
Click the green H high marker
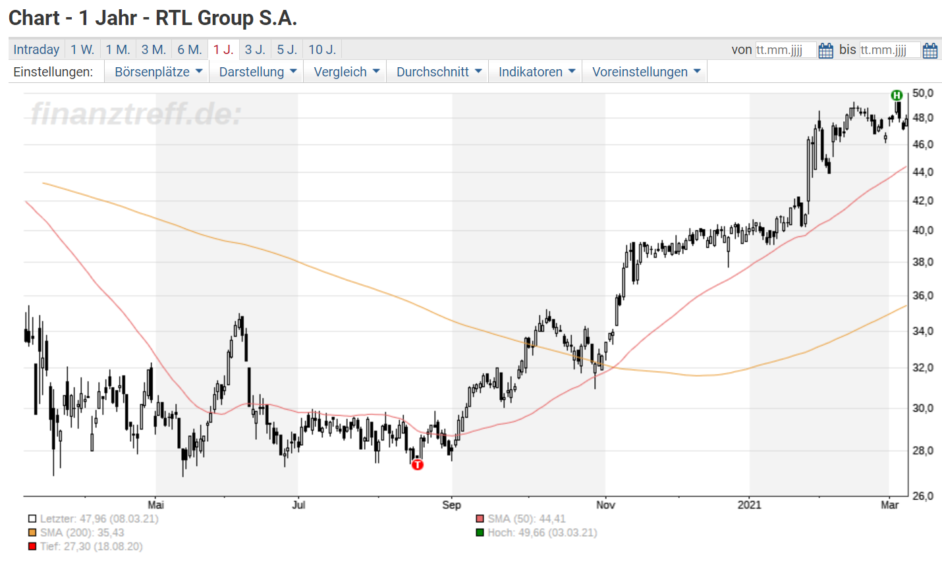897,95
